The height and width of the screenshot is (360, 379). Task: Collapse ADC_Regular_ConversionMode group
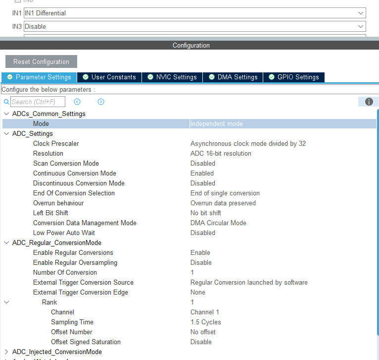coord(6,243)
